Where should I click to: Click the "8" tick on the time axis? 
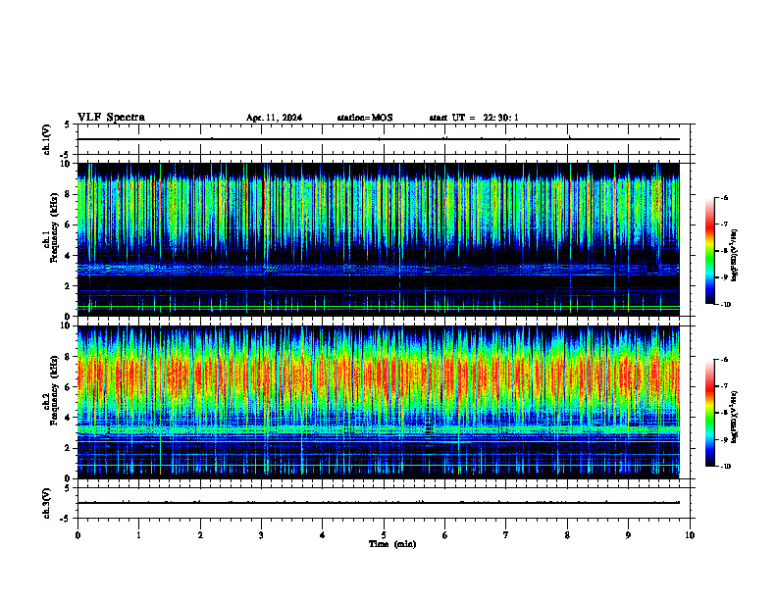click(x=567, y=535)
